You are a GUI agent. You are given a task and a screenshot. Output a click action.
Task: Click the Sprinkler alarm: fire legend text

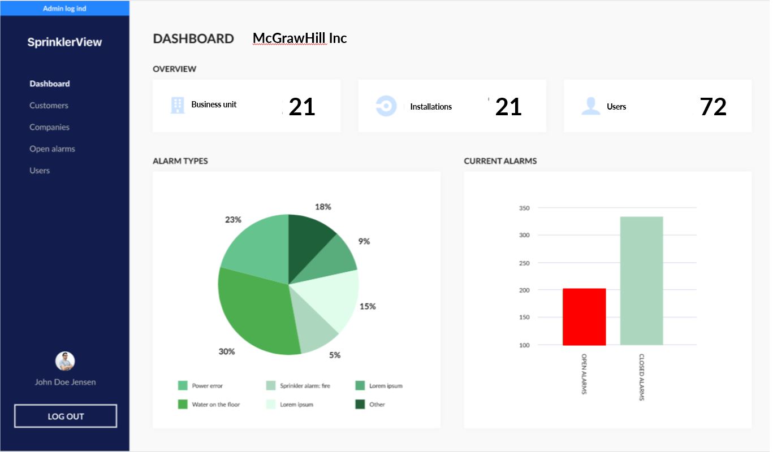pyautogui.click(x=305, y=386)
